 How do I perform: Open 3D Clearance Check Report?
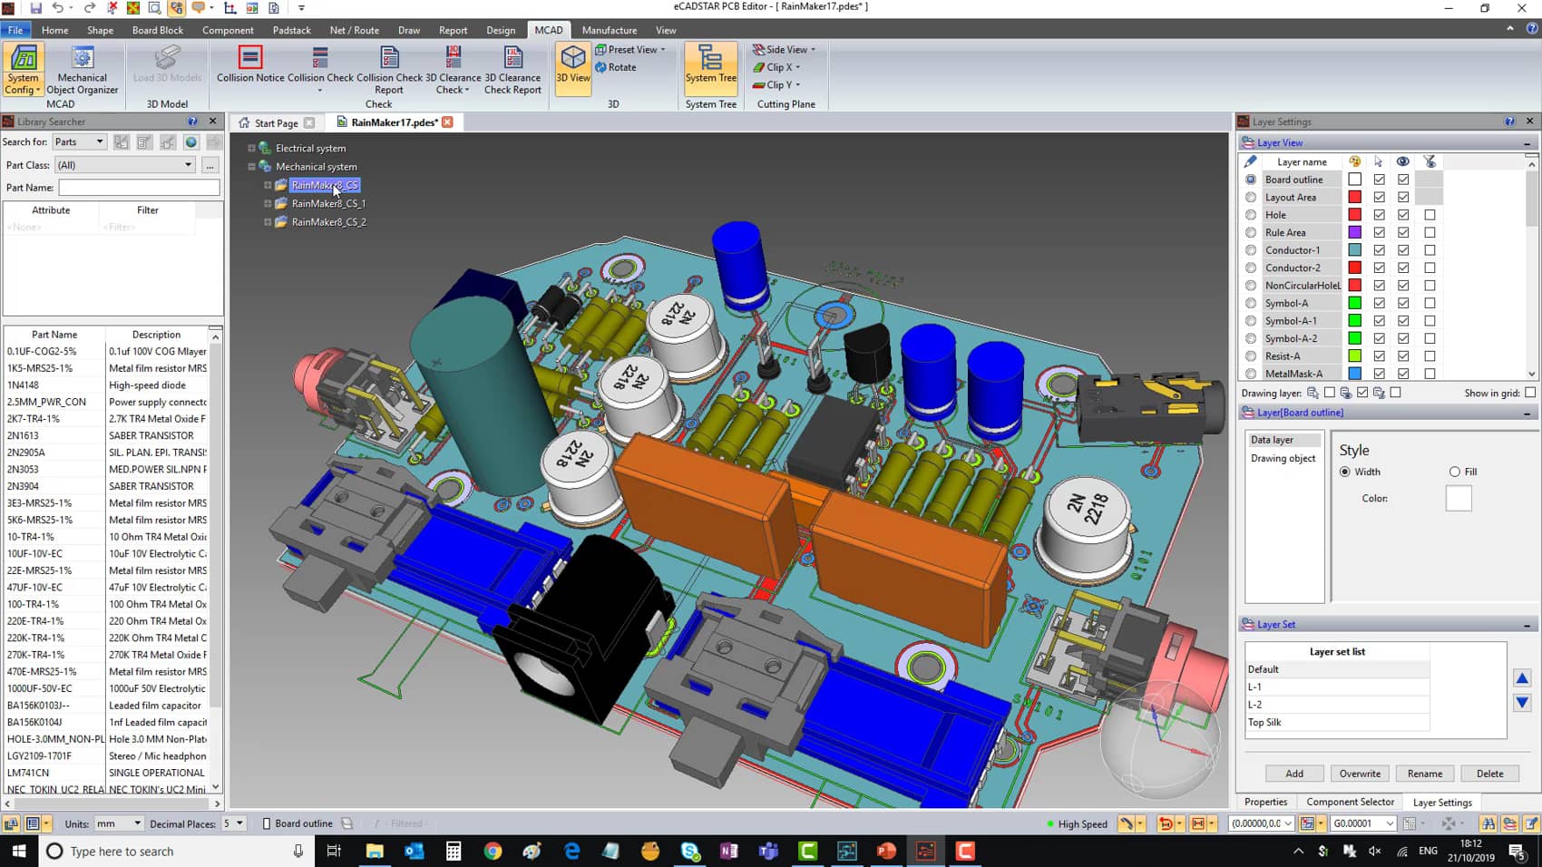512,70
